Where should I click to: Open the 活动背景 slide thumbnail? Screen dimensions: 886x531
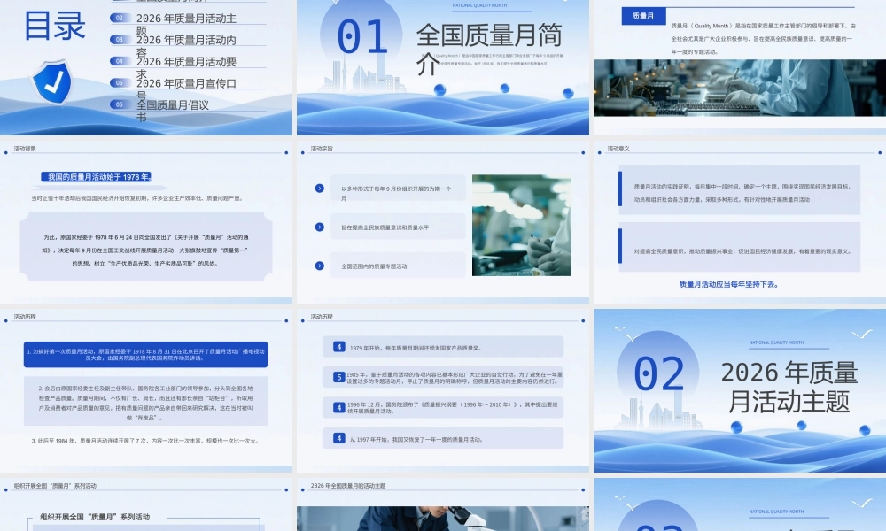146,222
